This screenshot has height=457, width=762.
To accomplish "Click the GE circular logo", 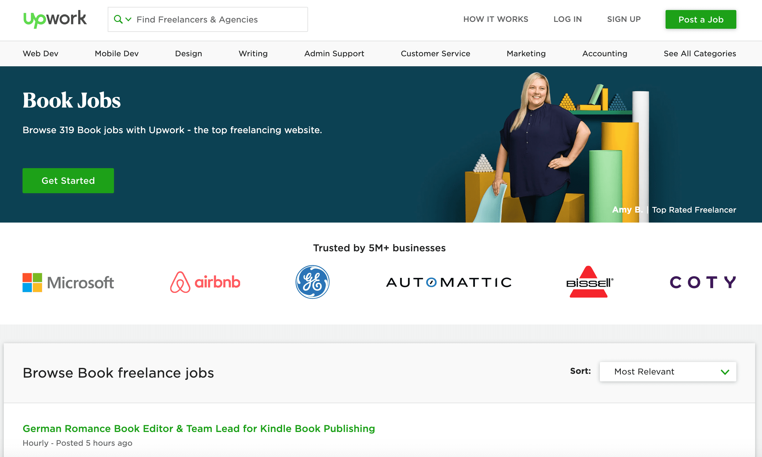I will (x=312, y=282).
